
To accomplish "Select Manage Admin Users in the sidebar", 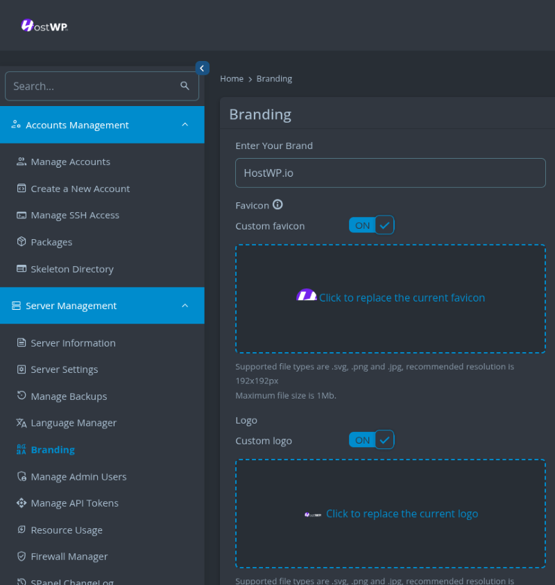I will (x=79, y=476).
